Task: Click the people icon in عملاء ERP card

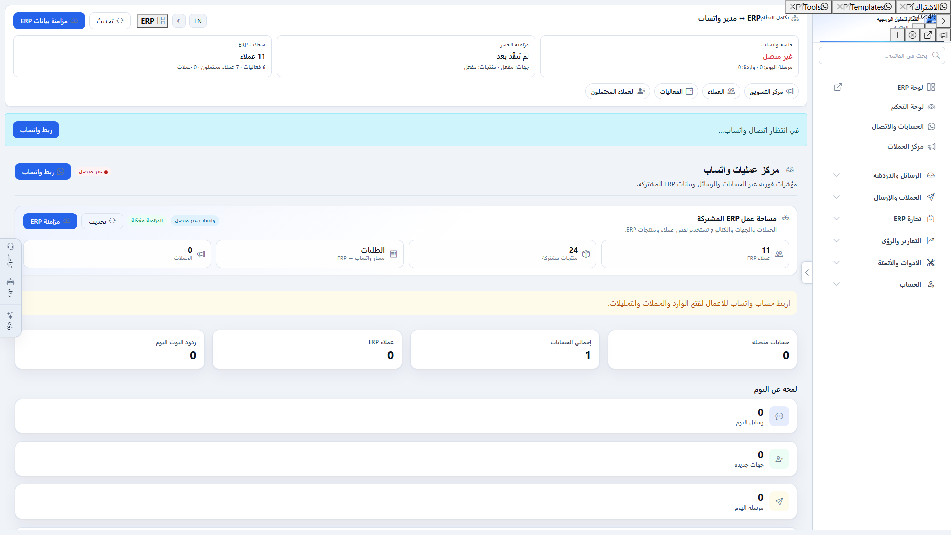Action: click(779, 254)
